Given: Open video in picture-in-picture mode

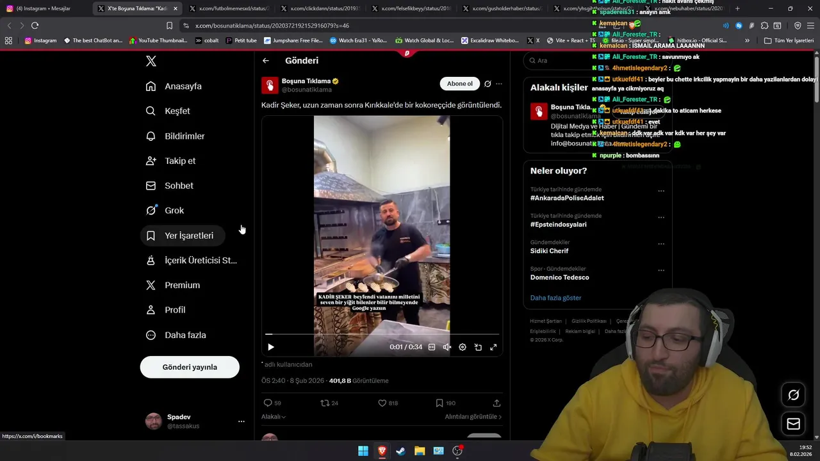Looking at the screenshot, I should pyautogui.click(x=478, y=347).
